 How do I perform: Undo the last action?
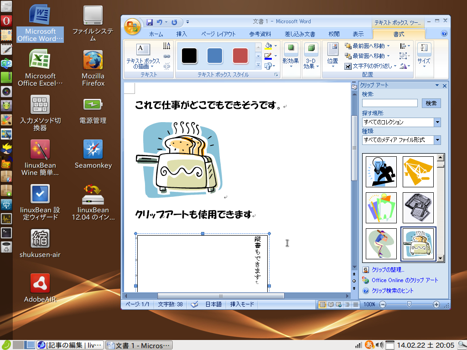click(x=160, y=22)
